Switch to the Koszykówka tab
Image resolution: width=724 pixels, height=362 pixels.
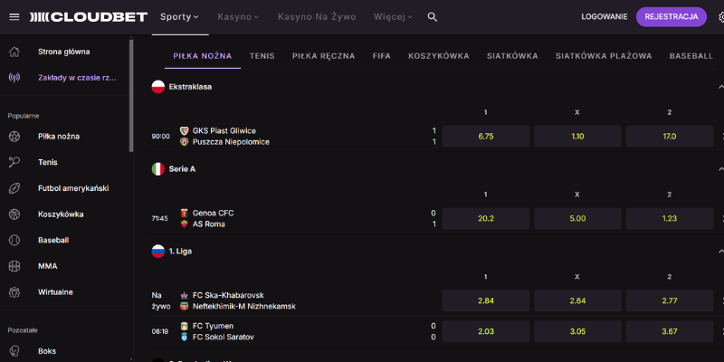click(438, 56)
